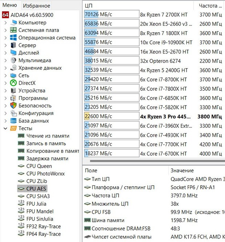Open the Программы software icon
The width and height of the screenshot is (225, 242).
13,98
